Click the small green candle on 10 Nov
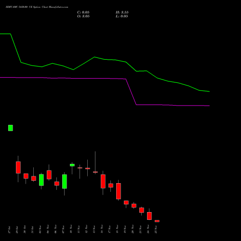Image resolution: width=241 pixels, height=241 pixels. 72,165
